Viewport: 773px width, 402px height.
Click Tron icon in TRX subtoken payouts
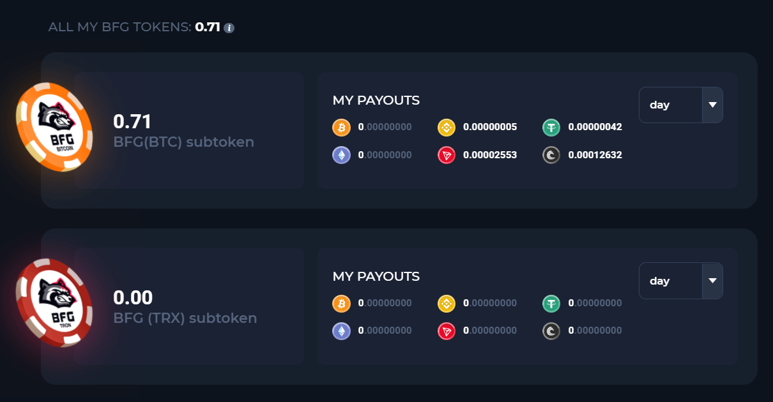click(x=447, y=331)
